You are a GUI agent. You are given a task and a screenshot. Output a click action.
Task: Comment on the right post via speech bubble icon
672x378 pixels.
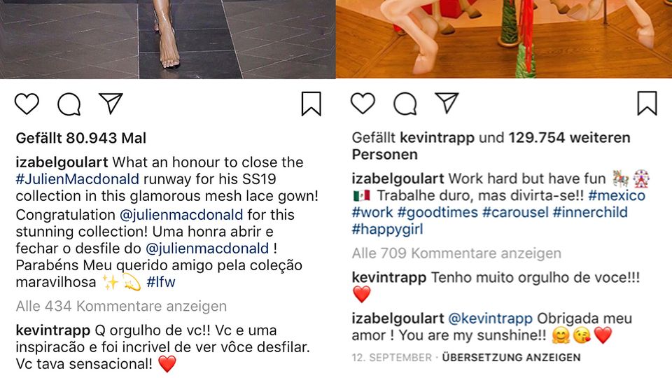405,104
